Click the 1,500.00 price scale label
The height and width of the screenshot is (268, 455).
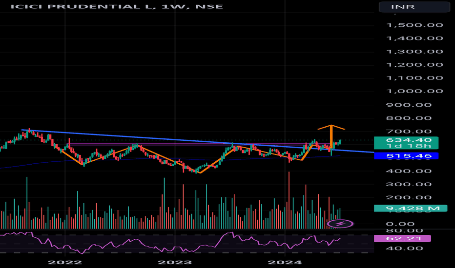[x=414, y=25]
